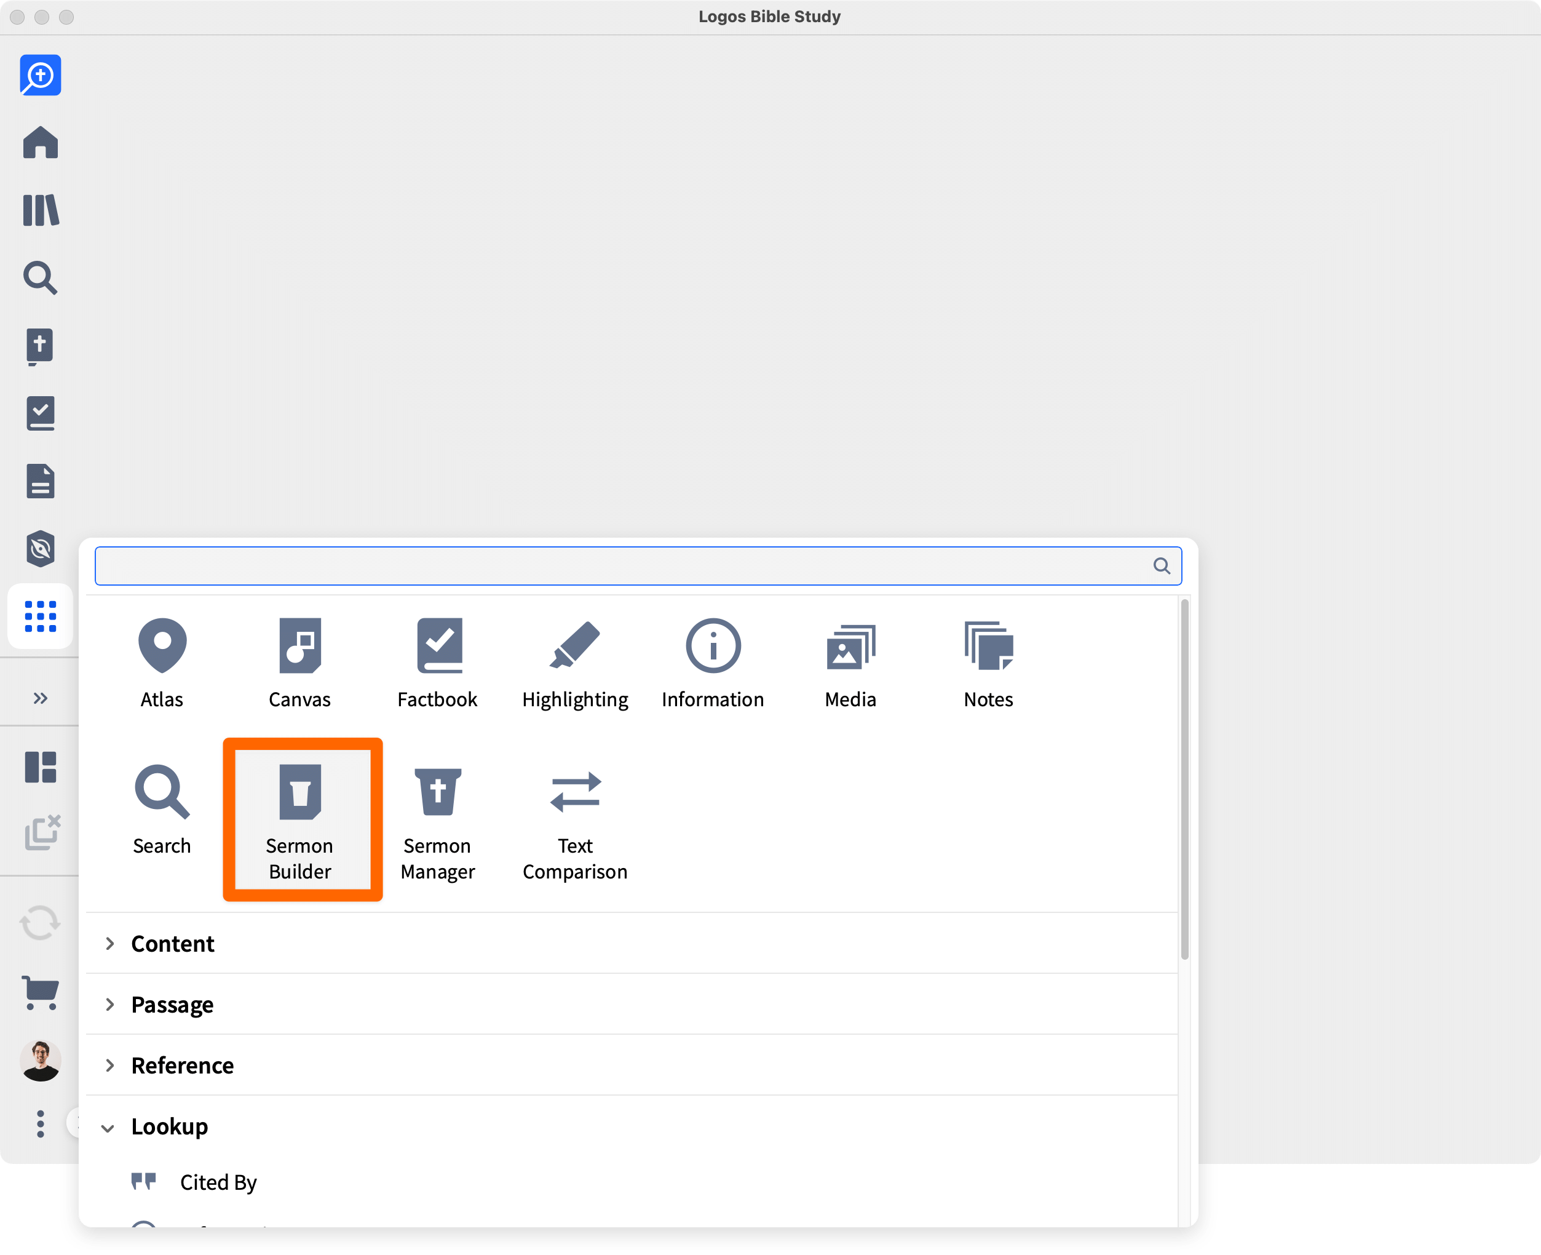This screenshot has width=1541, height=1255.
Task: Open the Bible icon in sidebar
Action: (41, 346)
